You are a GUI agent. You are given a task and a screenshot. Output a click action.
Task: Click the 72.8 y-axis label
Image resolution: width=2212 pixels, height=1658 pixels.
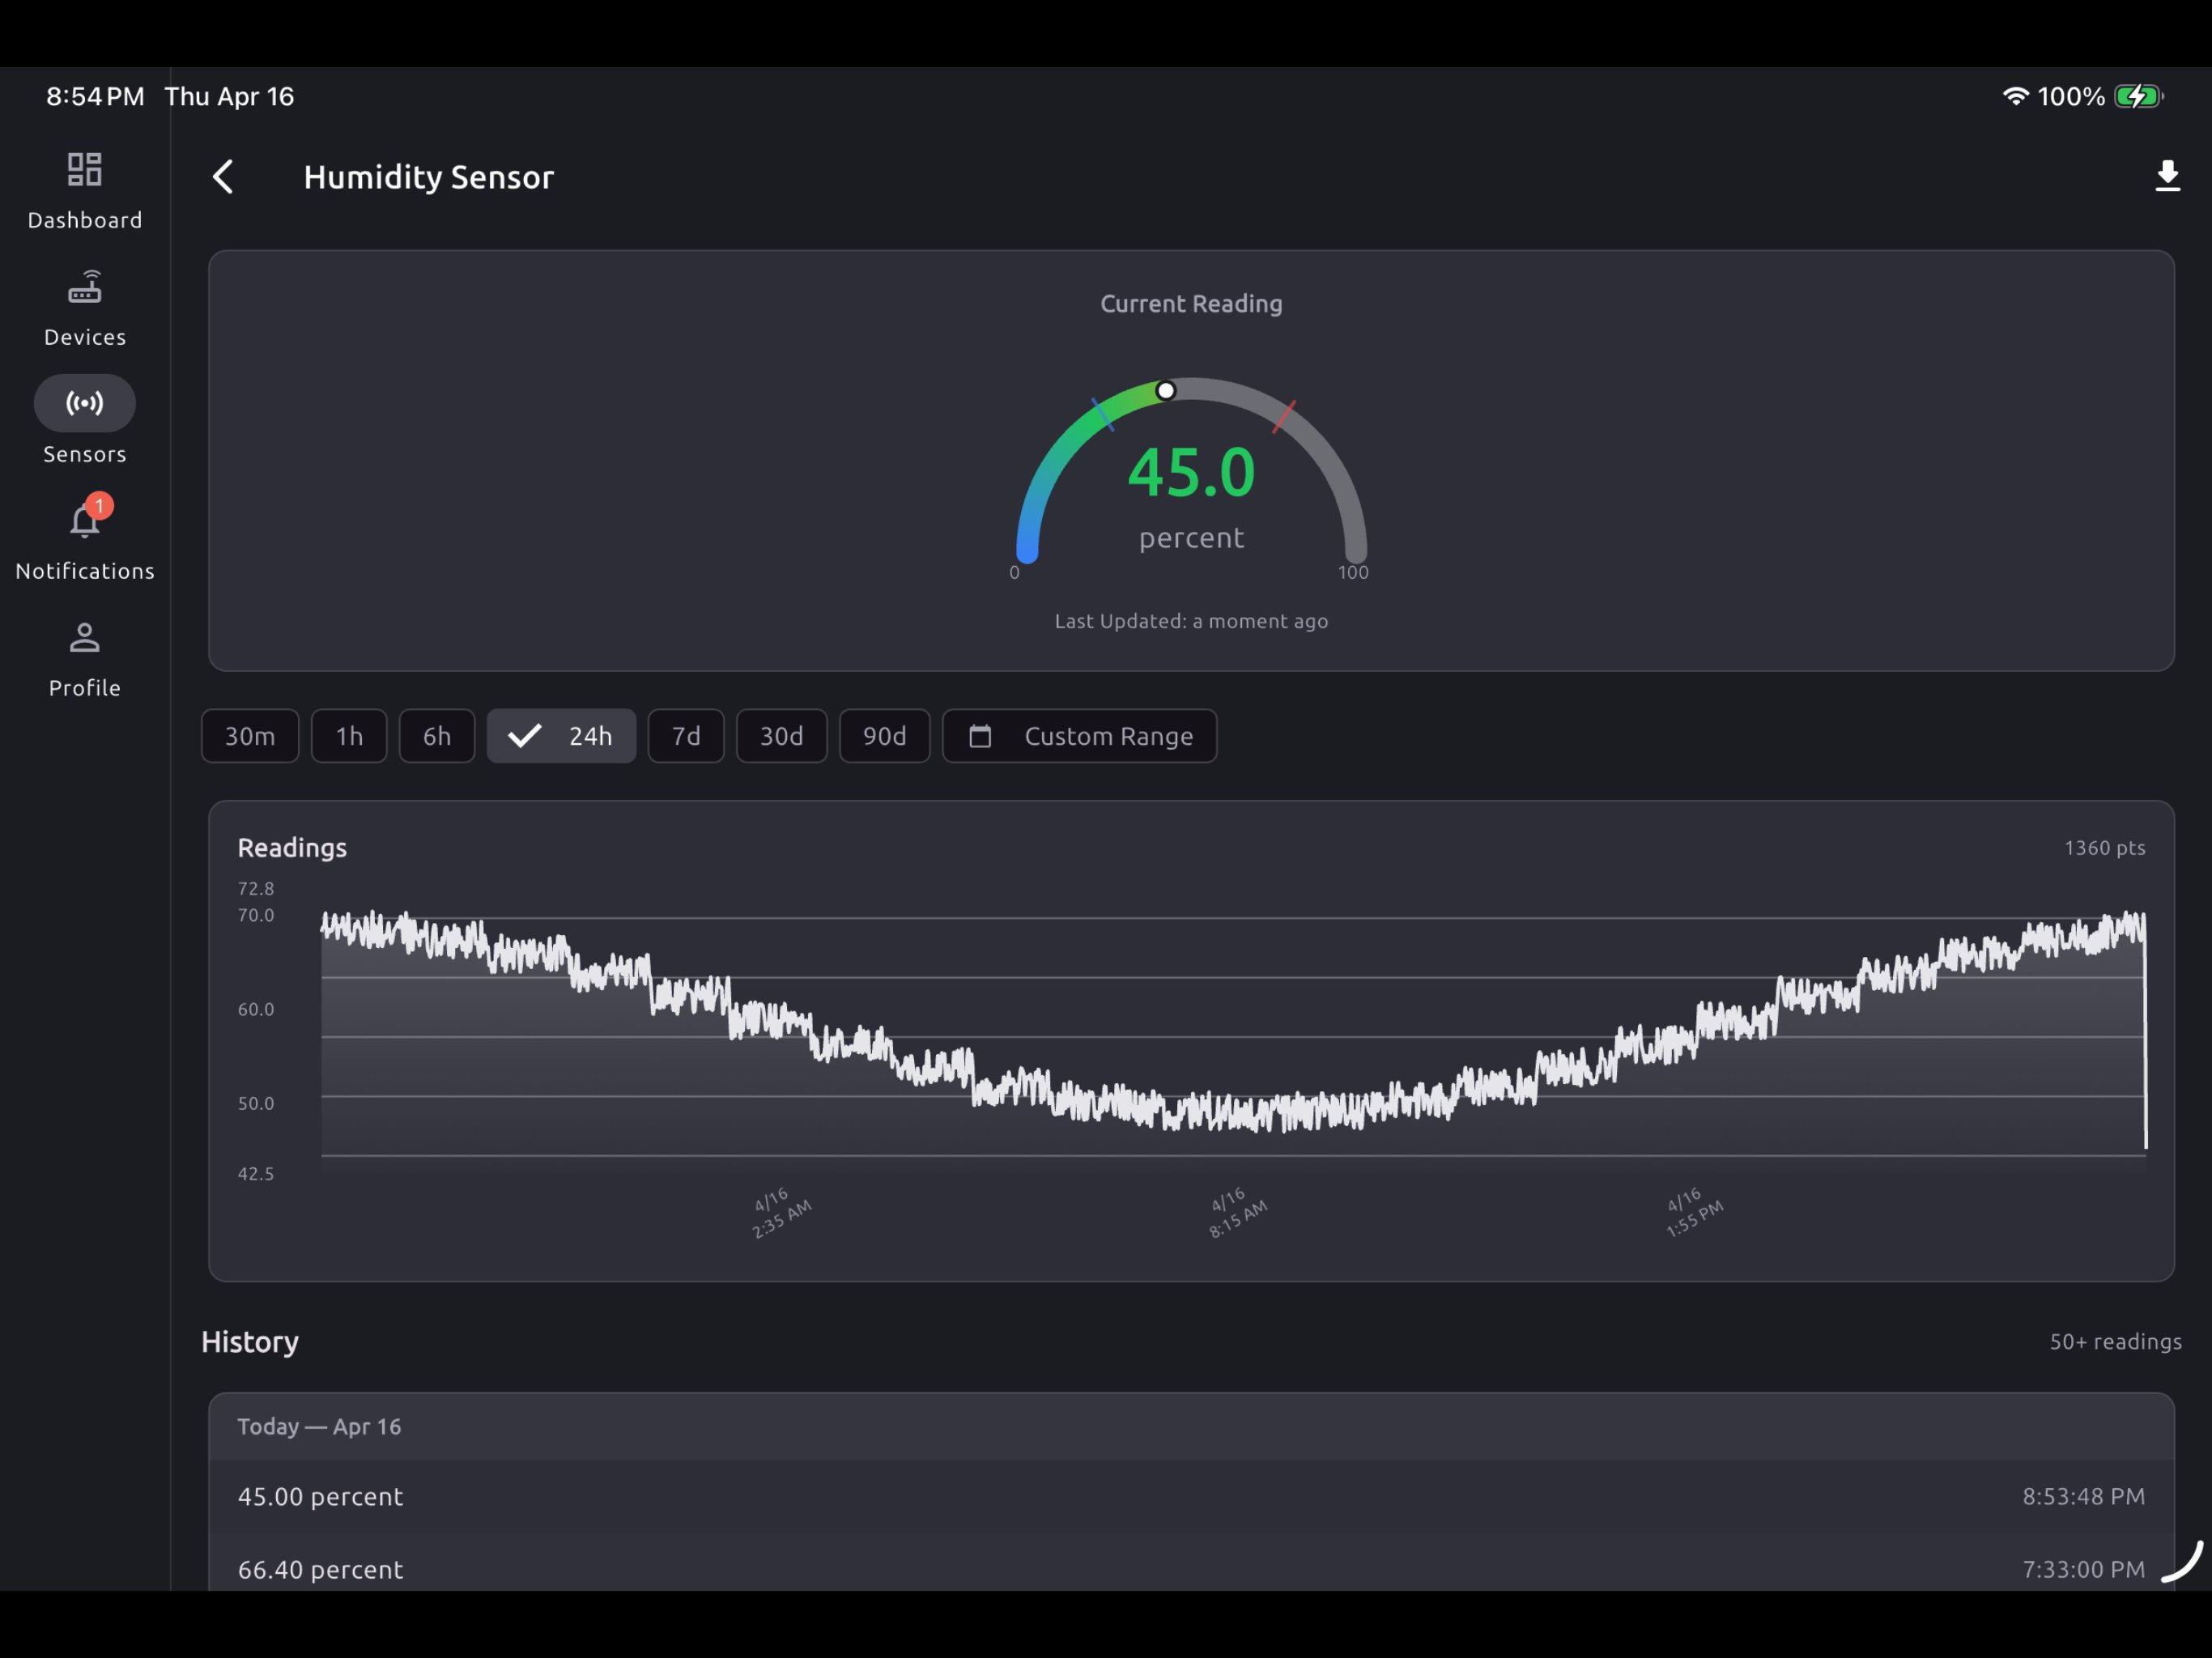coord(256,889)
